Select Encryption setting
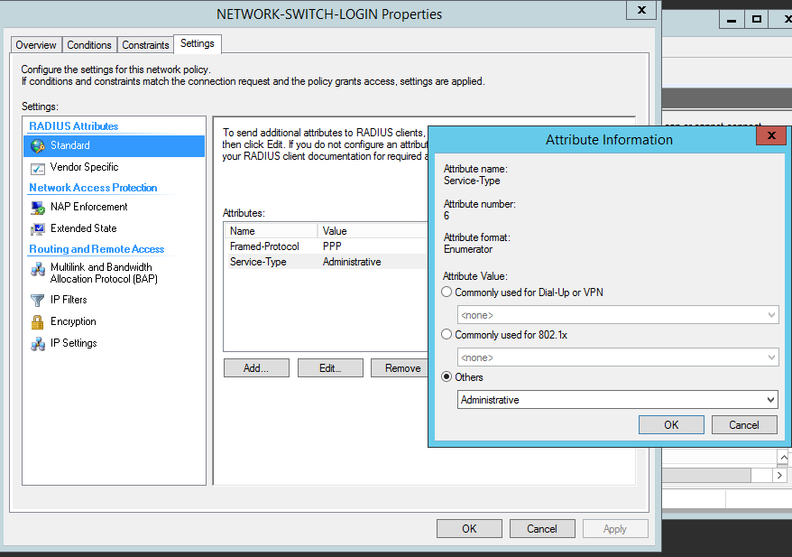Image resolution: width=792 pixels, height=557 pixels. [x=115, y=321]
